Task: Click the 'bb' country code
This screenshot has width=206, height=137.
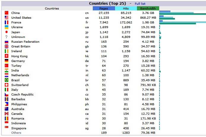Action: (87, 99)
